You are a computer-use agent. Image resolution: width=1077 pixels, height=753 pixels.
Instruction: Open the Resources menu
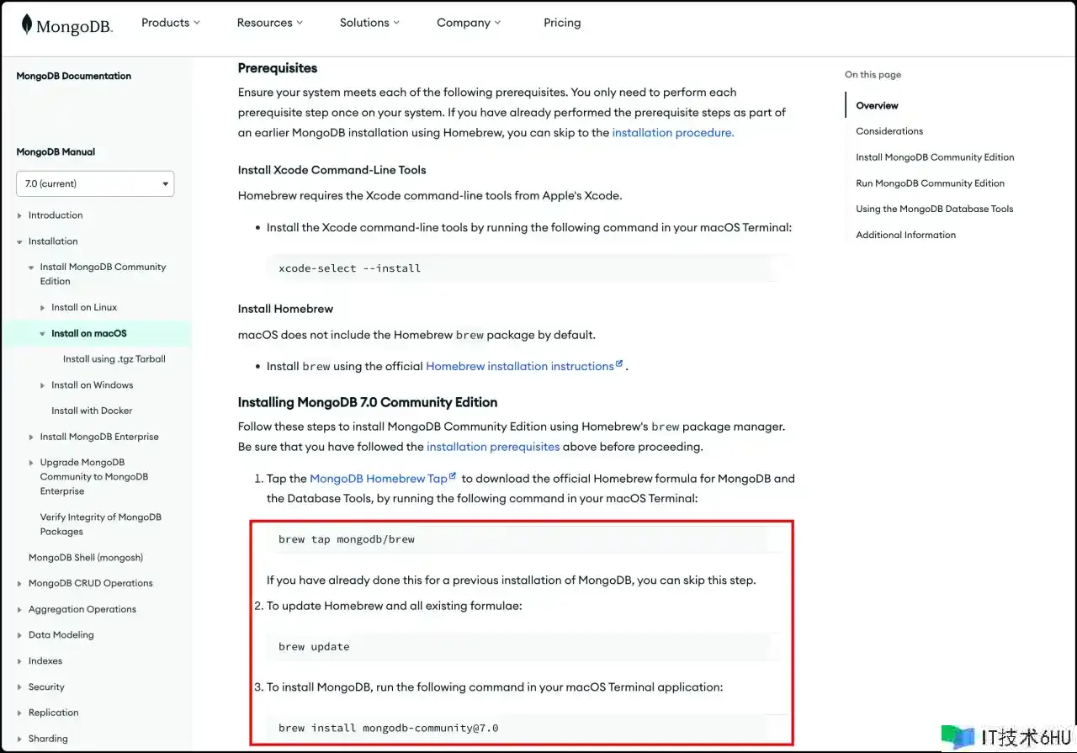(270, 23)
